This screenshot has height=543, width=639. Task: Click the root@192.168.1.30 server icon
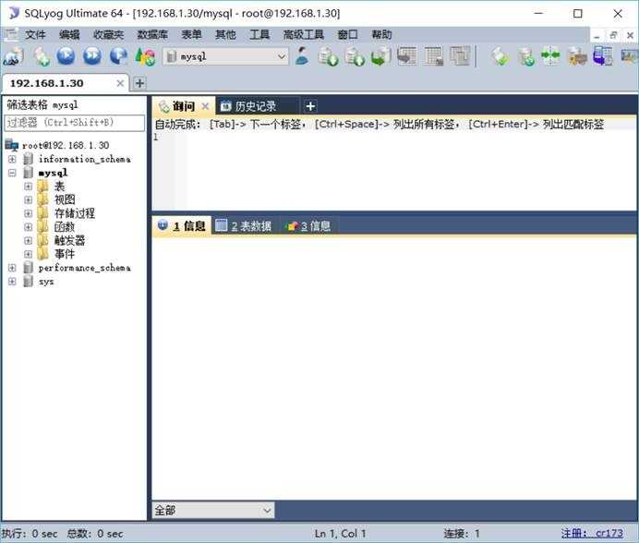(x=11, y=145)
